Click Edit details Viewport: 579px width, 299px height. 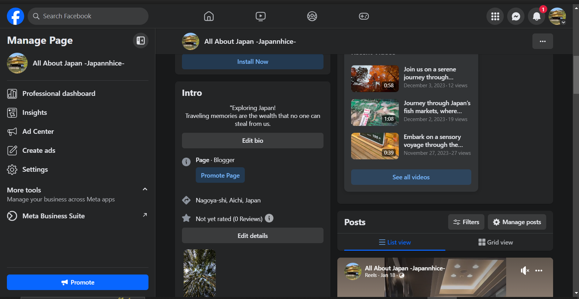pos(253,236)
